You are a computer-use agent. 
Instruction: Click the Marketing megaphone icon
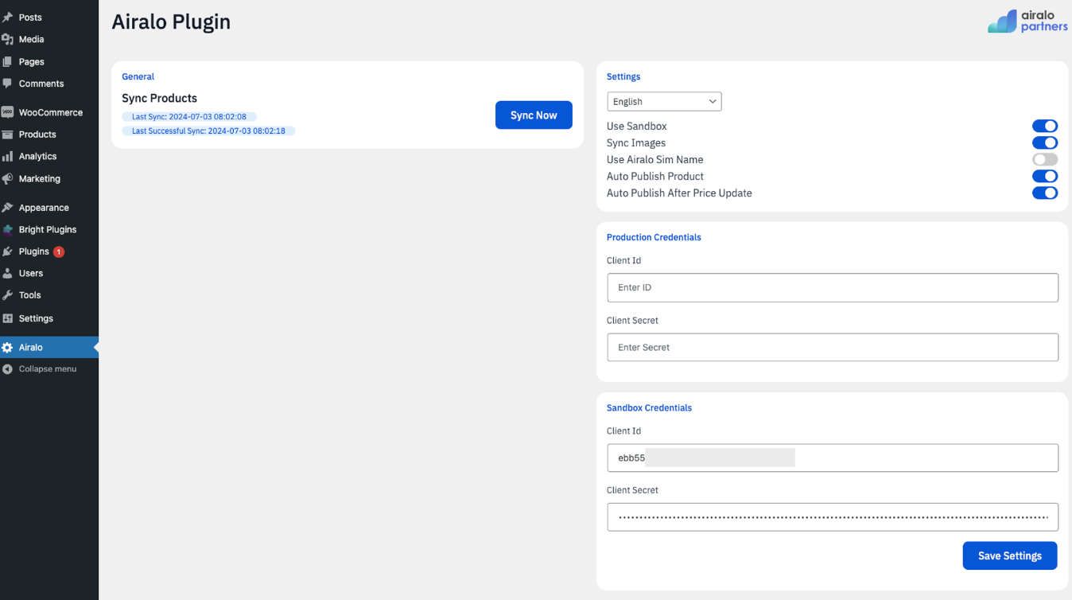pyautogui.click(x=7, y=179)
